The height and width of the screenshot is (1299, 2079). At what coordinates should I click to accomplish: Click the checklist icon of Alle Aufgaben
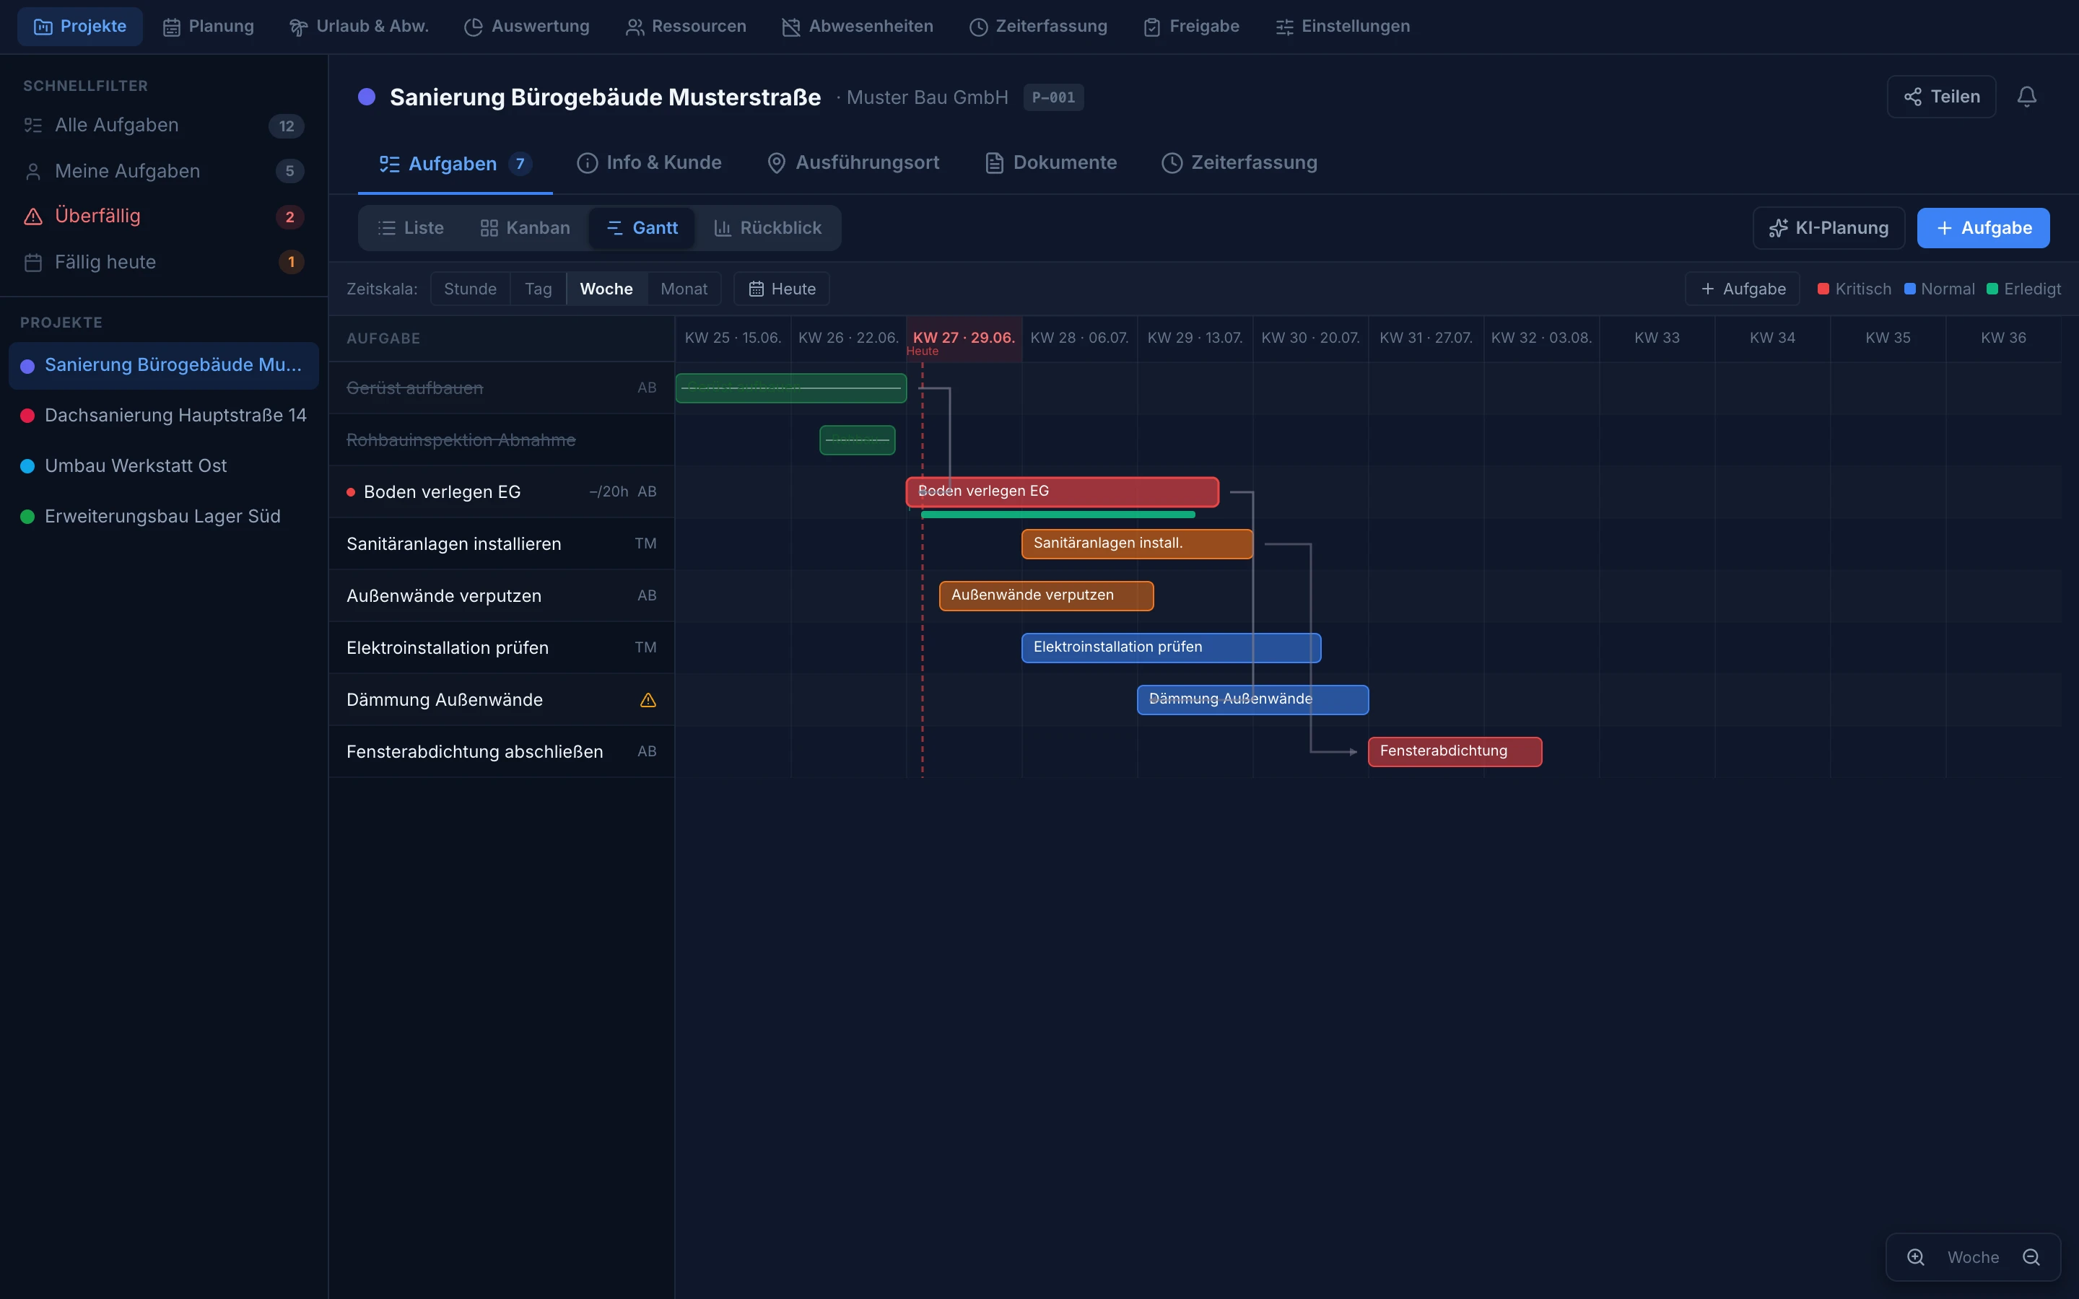tap(32, 126)
